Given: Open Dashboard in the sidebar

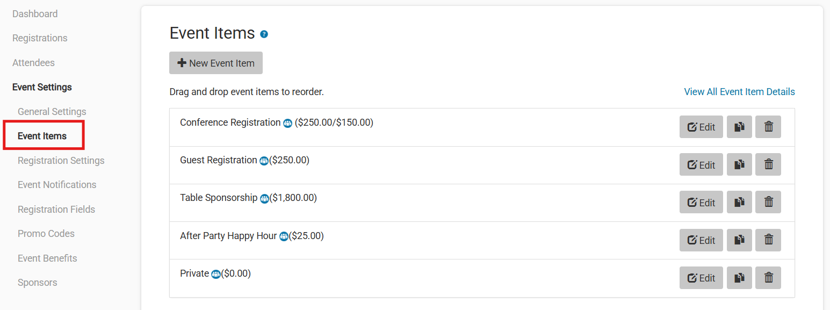Looking at the screenshot, I should tap(35, 14).
